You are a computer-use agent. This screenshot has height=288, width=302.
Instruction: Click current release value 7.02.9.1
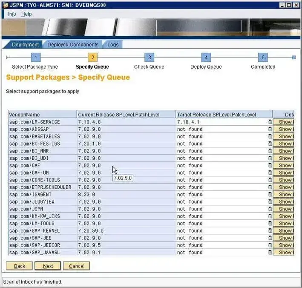[89, 252]
